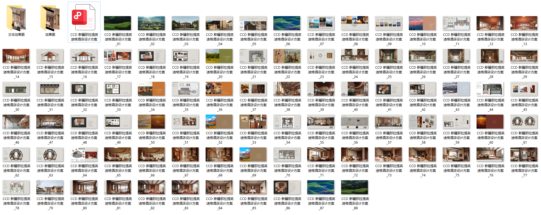Open the 效果图 folder
Image resolution: width=541 pixels, height=215 pixels.
click(x=50, y=18)
